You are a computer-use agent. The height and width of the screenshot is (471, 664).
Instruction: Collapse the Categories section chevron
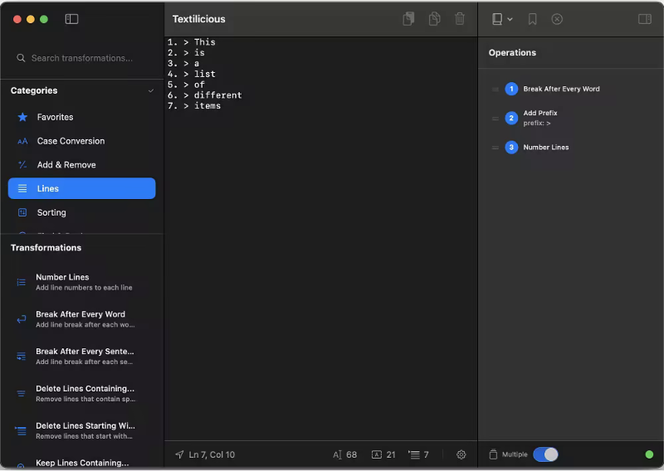tap(150, 90)
